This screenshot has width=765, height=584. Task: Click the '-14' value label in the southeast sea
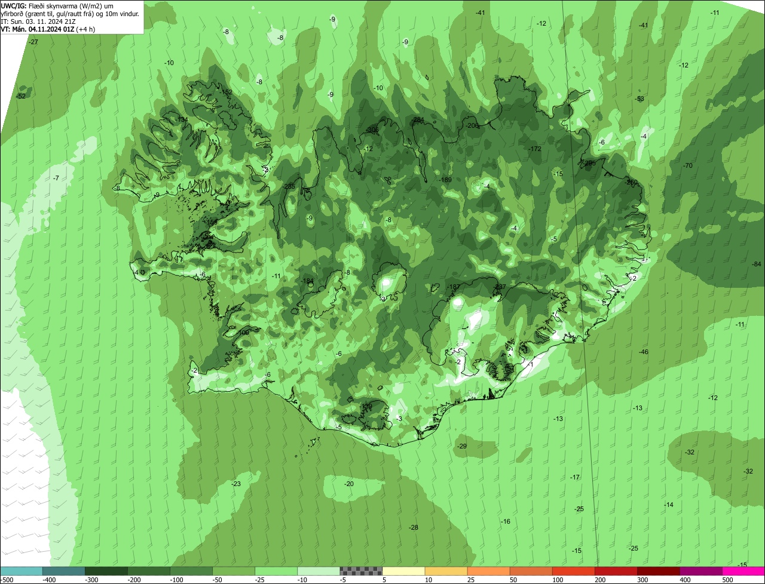[669, 505]
